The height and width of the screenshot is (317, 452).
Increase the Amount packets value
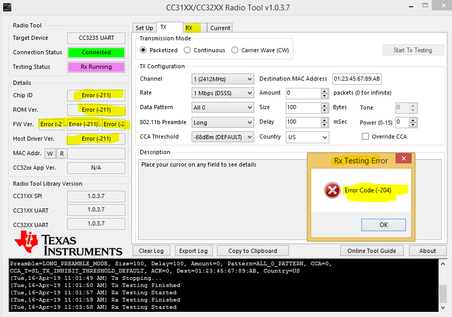(x=324, y=91)
